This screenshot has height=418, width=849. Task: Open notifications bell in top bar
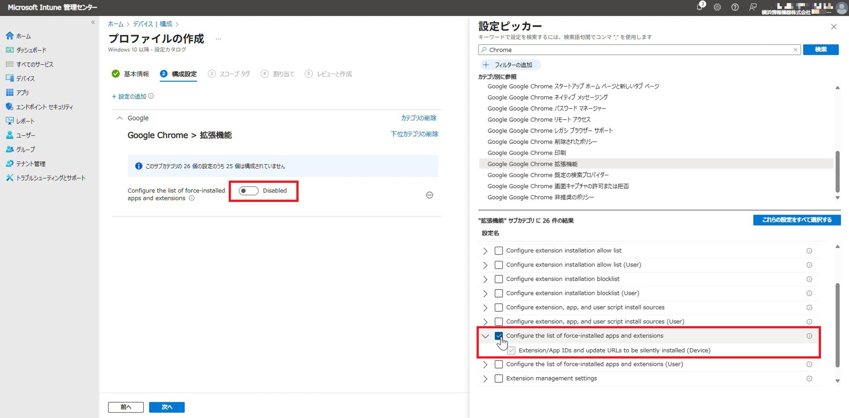[699, 7]
